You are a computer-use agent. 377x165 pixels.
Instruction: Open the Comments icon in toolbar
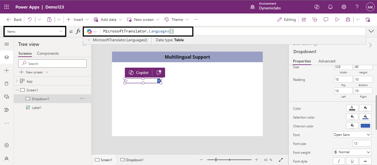326,20
